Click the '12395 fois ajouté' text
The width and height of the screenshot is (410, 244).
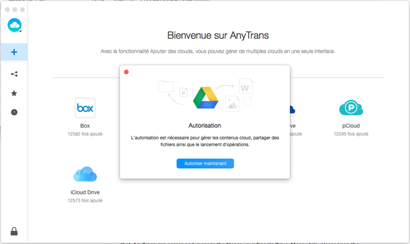(x=351, y=134)
